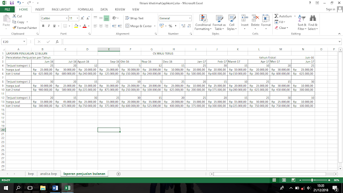Click the Decrease Indent icon
Screen dimensions: 343x193
click(x=114, y=26)
